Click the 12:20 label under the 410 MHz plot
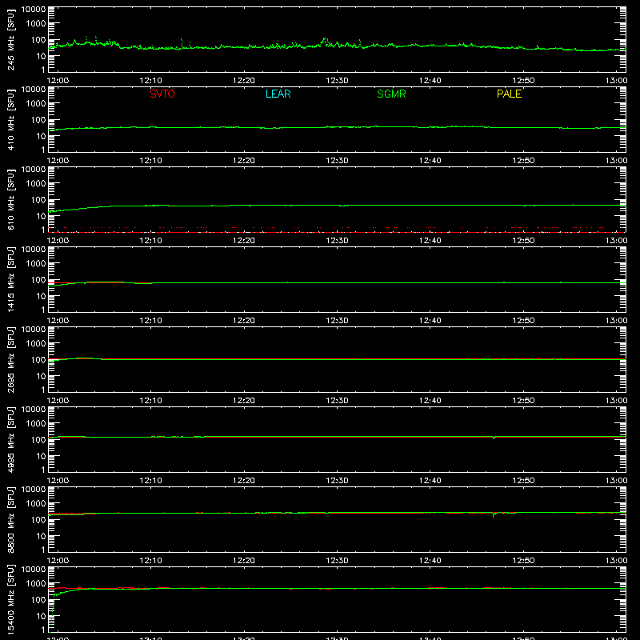The width and height of the screenshot is (640, 640). coord(244,161)
